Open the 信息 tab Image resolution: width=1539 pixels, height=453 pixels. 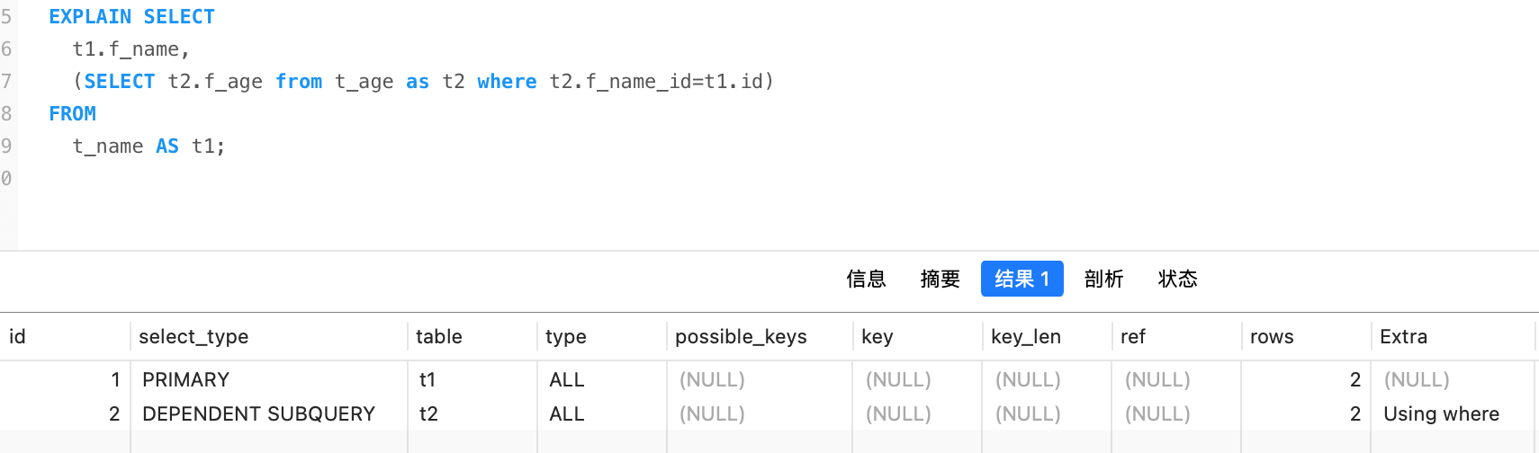866,279
